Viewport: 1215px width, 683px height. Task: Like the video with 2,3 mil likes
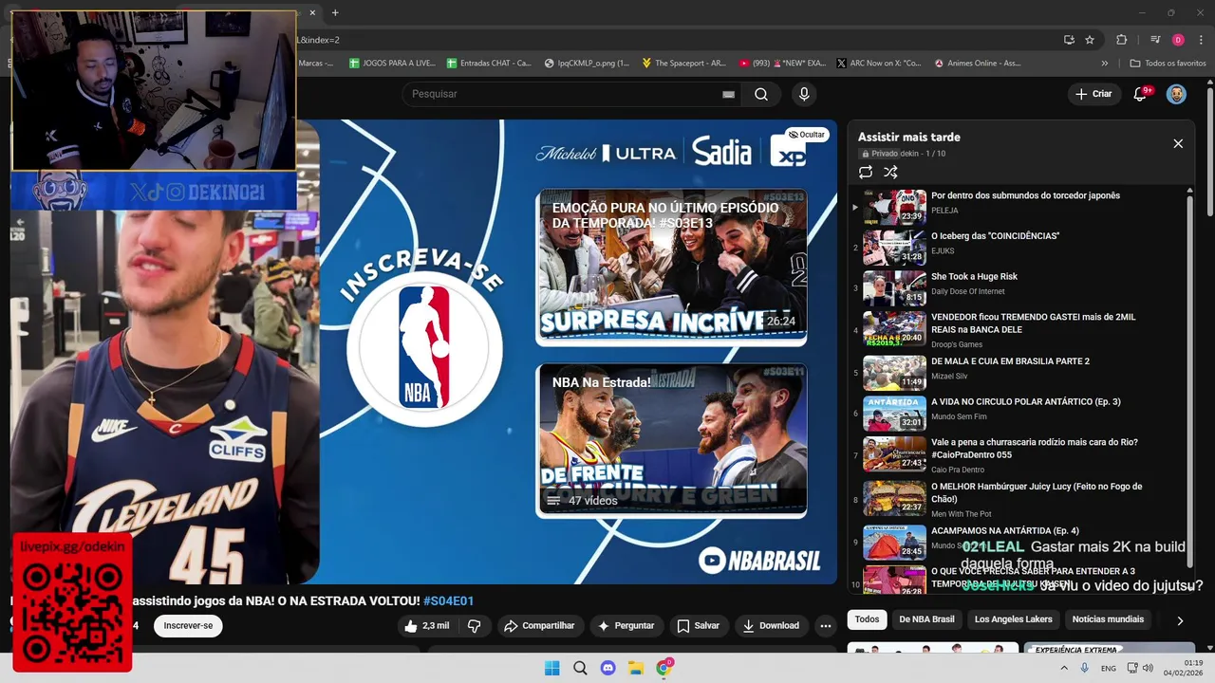(426, 626)
